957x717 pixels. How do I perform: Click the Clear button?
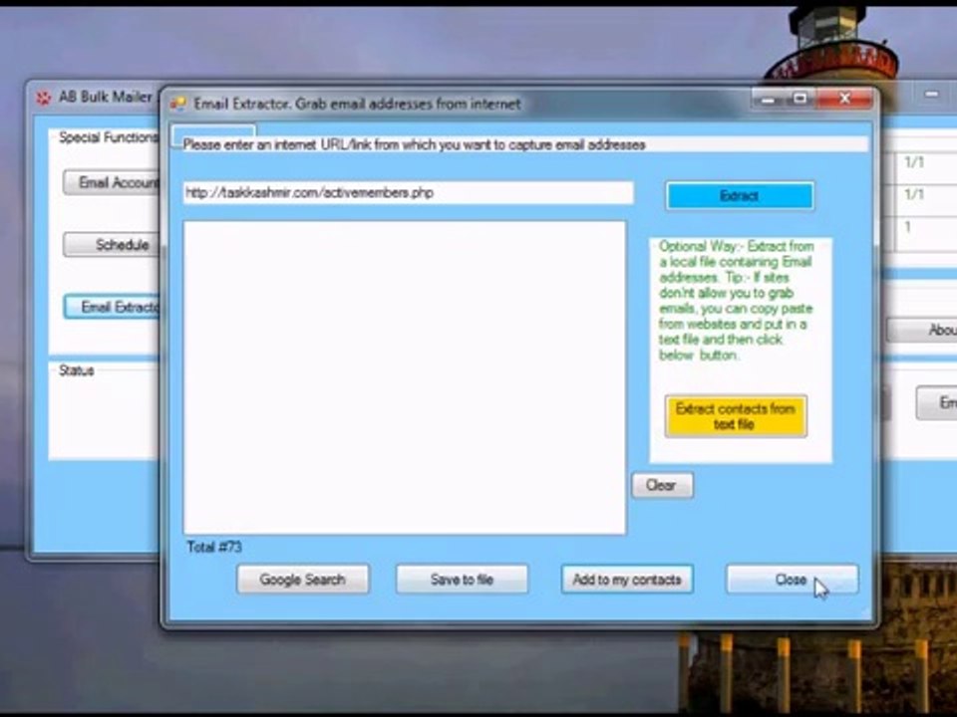point(662,485)
